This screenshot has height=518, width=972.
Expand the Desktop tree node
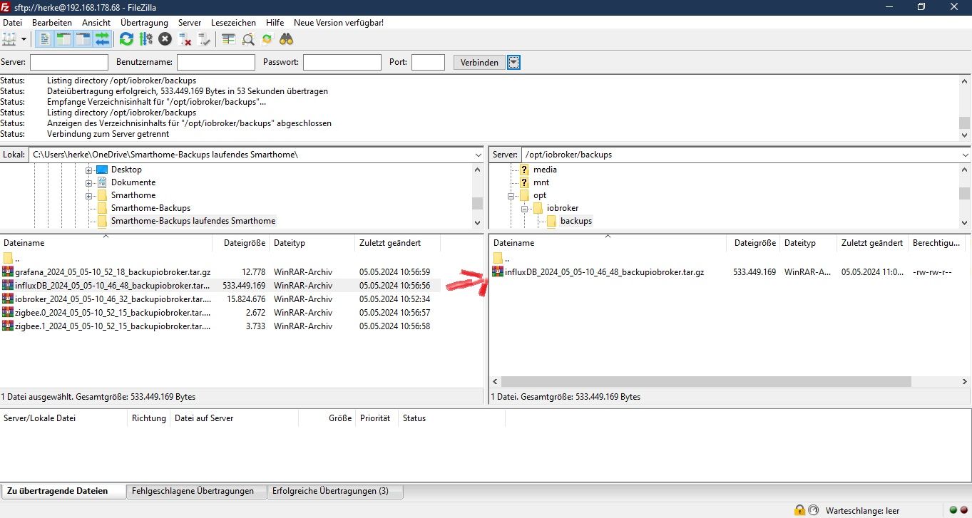89,170
